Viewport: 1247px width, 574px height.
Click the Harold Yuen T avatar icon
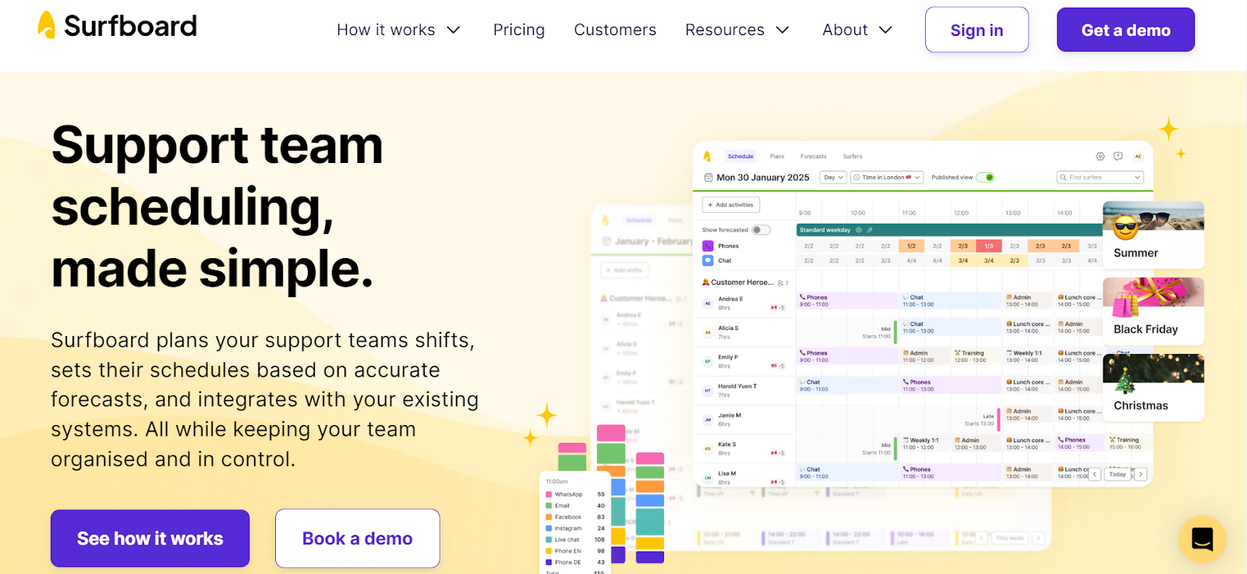click(708, 390)
